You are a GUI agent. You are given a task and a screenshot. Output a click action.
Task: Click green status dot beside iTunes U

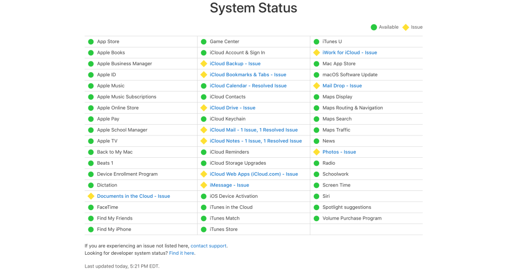317,42
